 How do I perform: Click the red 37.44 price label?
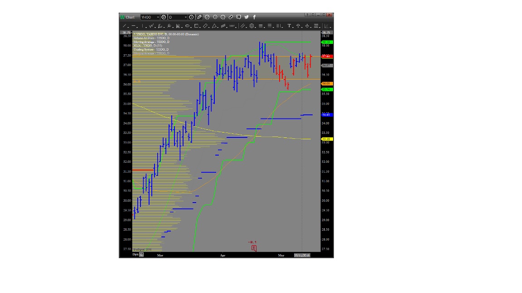point(327,57)
